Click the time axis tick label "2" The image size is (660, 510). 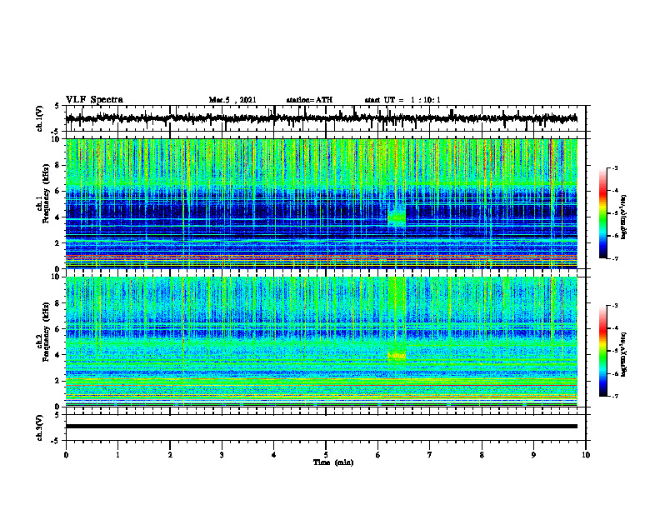pyautogui.click(x=170, y=455)
